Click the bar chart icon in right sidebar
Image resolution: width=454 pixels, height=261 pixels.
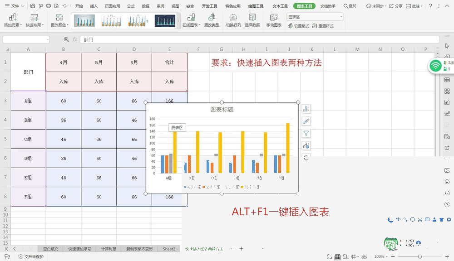(447, 102)
